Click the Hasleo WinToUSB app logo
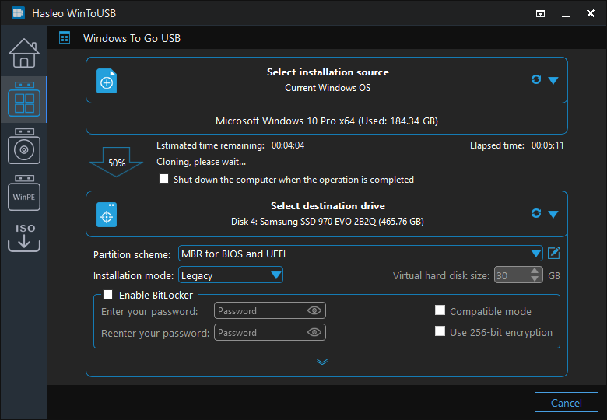607x420 pixels. coord(18,13)
